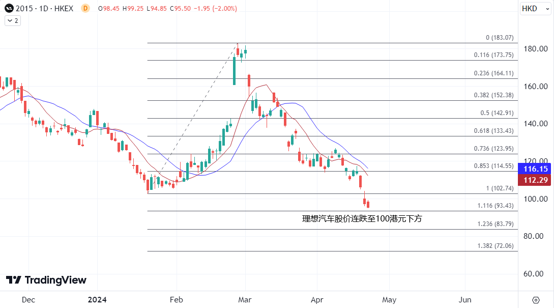Select the open value O98.45

pos(109,9)
